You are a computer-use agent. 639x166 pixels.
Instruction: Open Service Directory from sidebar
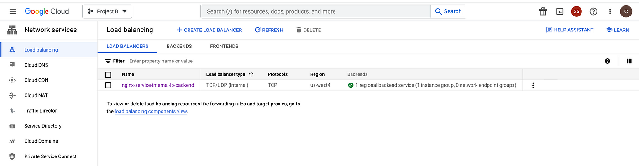[49, 126]
